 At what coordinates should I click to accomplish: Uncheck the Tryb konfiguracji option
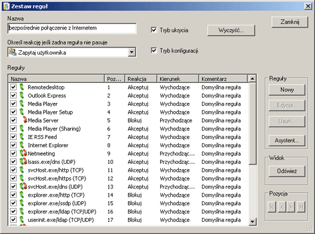coord(154,50)
